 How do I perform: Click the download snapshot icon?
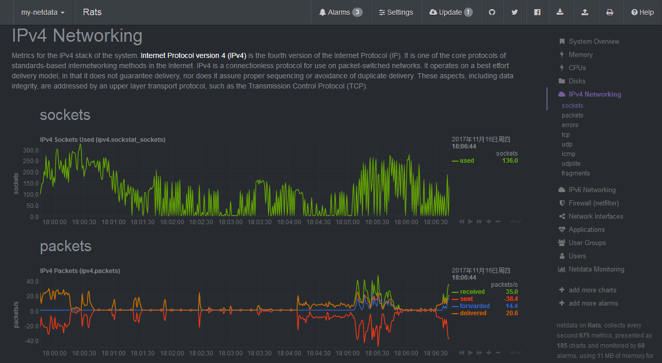click(x=560, y=12)
